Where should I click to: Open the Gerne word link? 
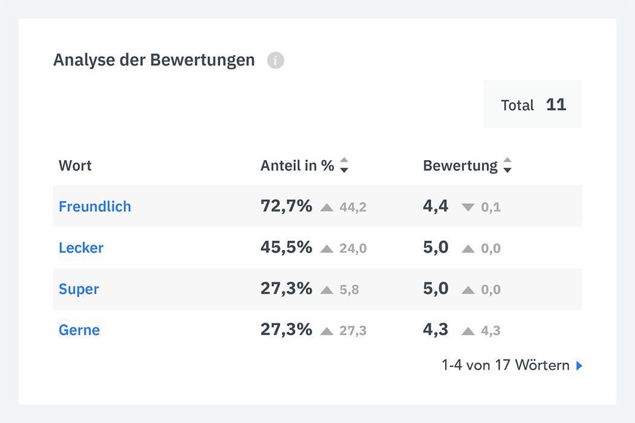coord(79,330)
